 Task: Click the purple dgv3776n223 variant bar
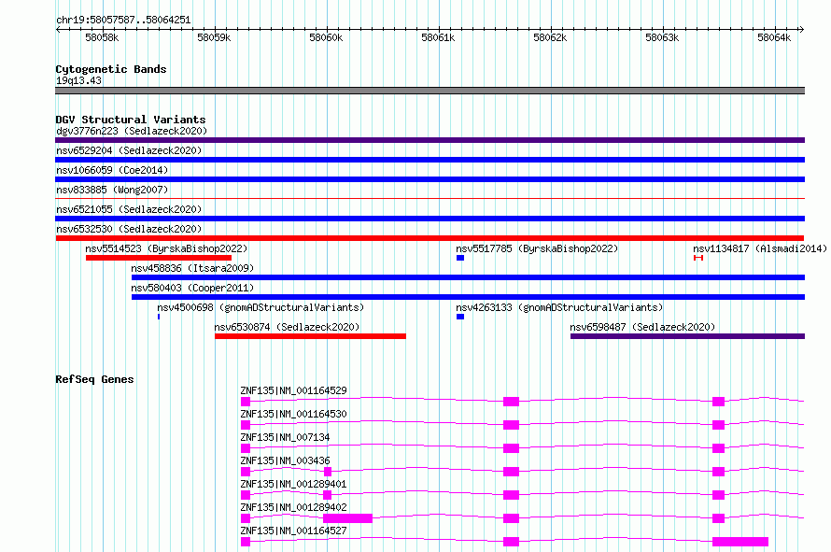(x=430, y=140)
